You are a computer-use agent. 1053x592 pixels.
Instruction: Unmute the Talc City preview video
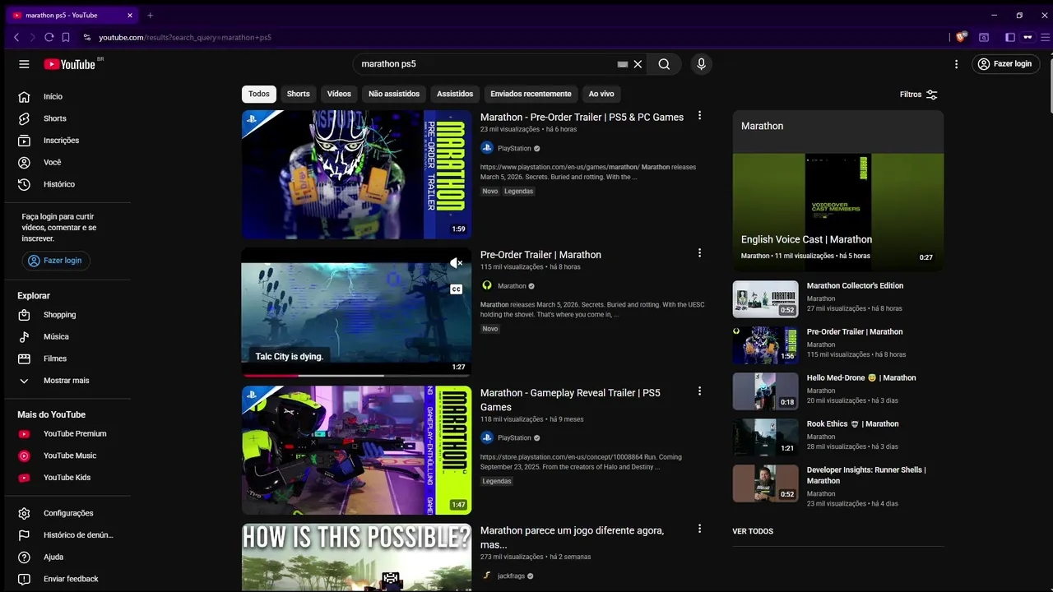click(x=456, y=263)
